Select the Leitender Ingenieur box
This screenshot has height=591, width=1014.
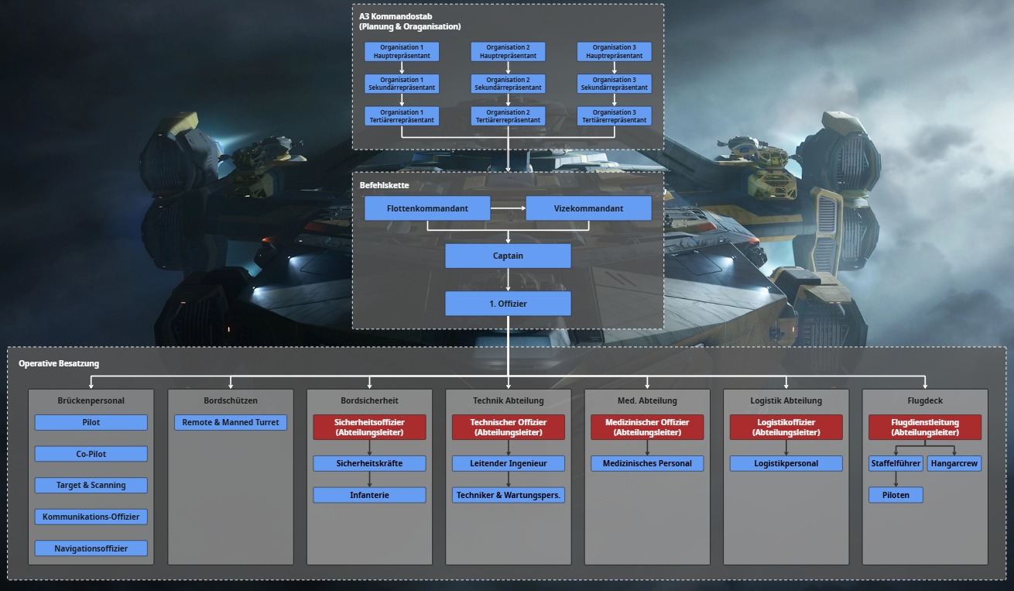pos(509,463)
